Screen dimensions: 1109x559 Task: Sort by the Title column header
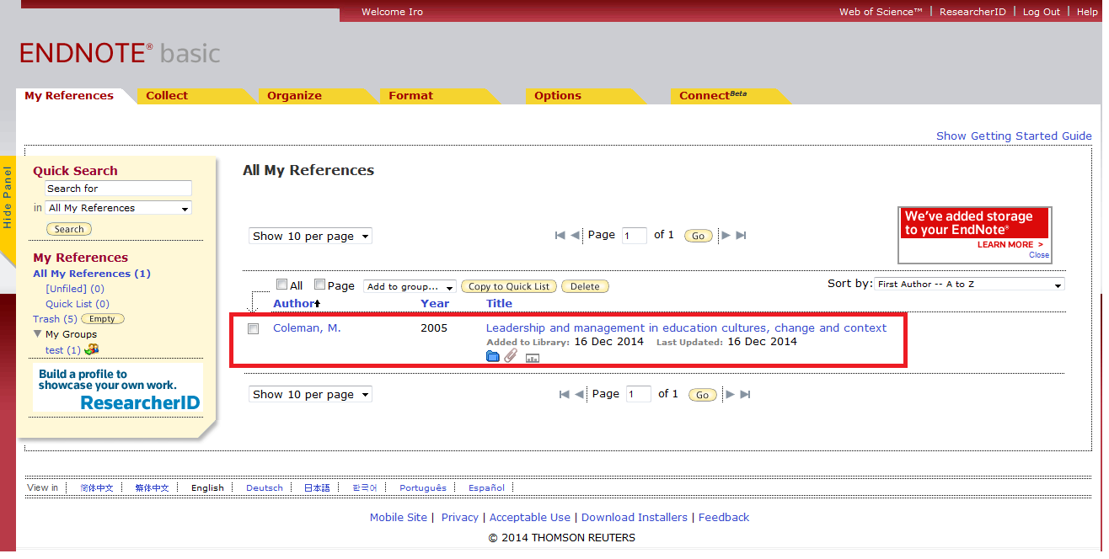pyautogui.click(x=499, y=303)
